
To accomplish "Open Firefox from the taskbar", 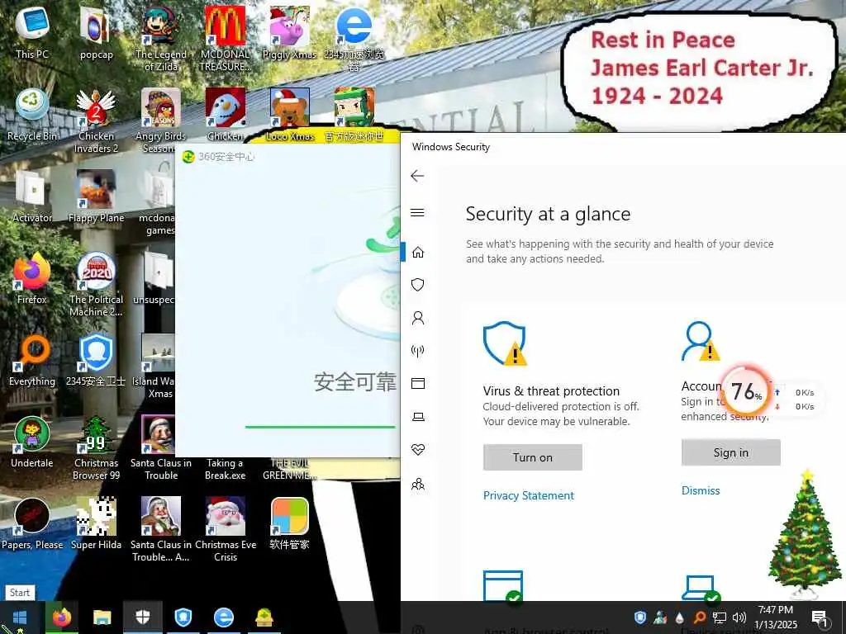I will (x=61, y=617).
